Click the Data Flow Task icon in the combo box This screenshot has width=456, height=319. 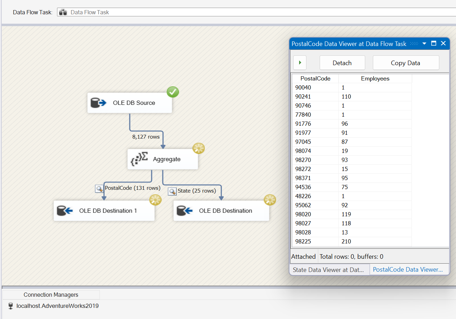click(x=63, y=12)
